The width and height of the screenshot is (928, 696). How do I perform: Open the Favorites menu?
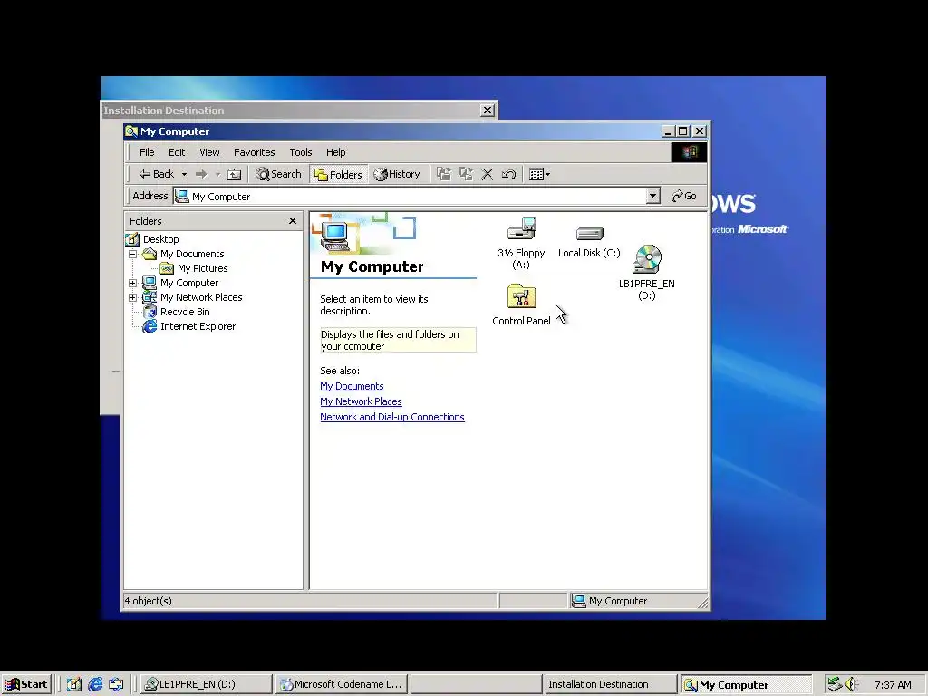[x=255, y=152]
